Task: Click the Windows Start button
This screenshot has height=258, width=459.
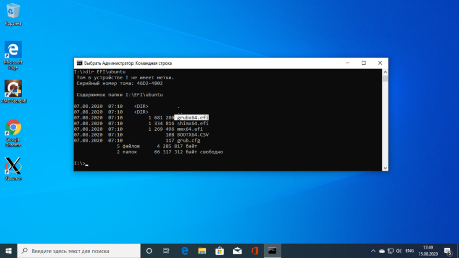Action: click(9, 251)
